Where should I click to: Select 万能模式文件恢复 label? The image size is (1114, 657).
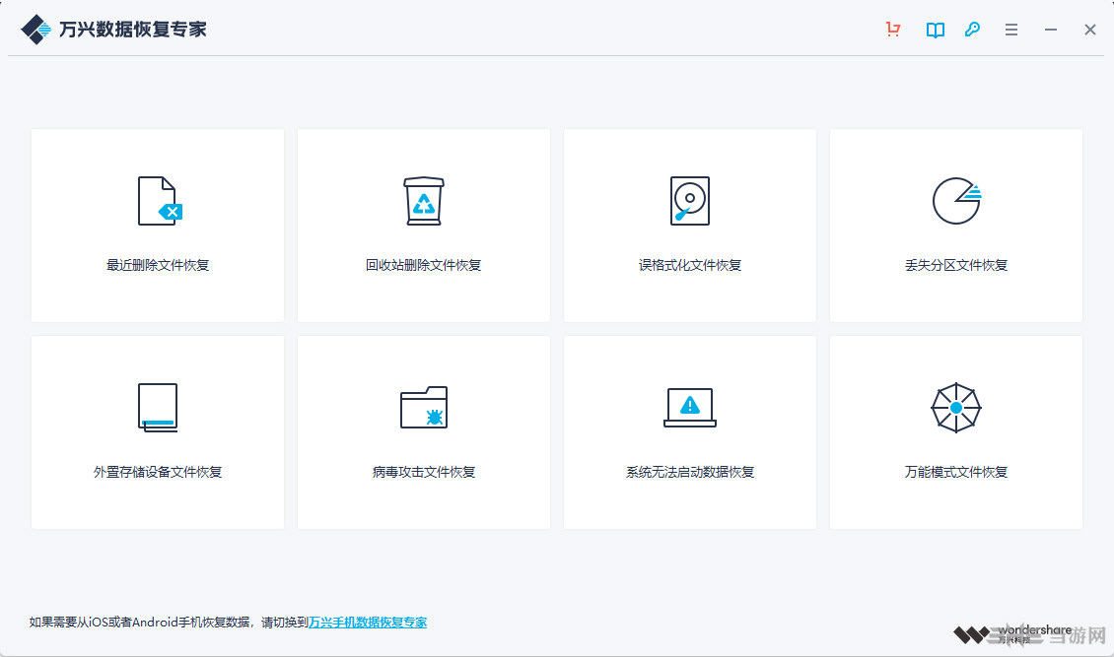pos(956,473)
